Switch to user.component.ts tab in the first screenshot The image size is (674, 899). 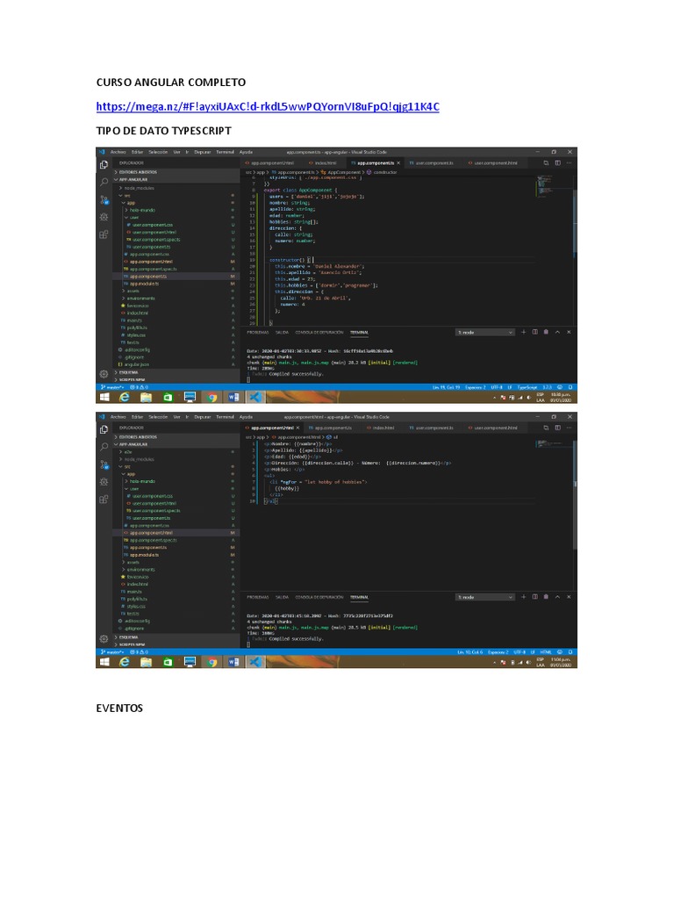coord(432,162)
